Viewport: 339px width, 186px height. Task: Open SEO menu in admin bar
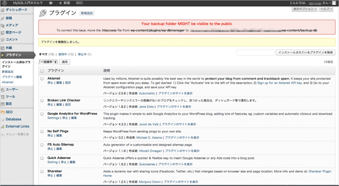click(x=79, y=3)
